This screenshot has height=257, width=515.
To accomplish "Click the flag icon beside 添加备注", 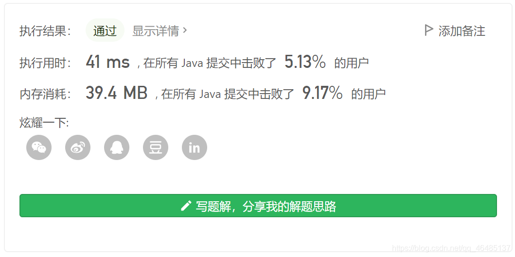I will click(428, 31).
